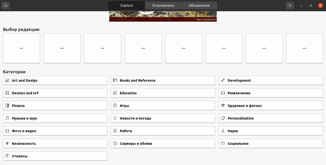This screenshot has height=165, width=326.
Task: Select the Серверы и облака category
Action: click(x=163, y=144)
